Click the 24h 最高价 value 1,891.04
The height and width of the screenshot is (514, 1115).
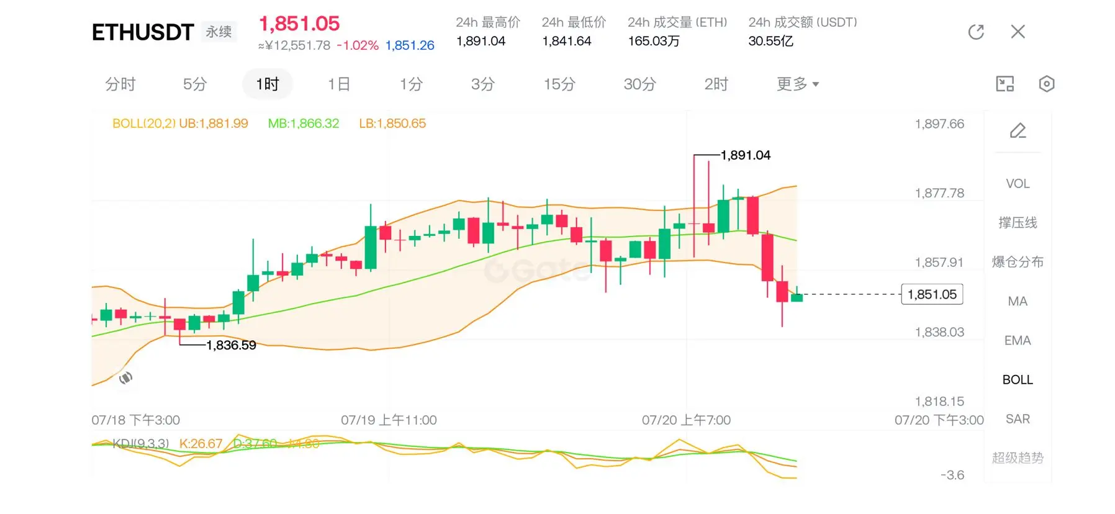[x=481, y=41]
